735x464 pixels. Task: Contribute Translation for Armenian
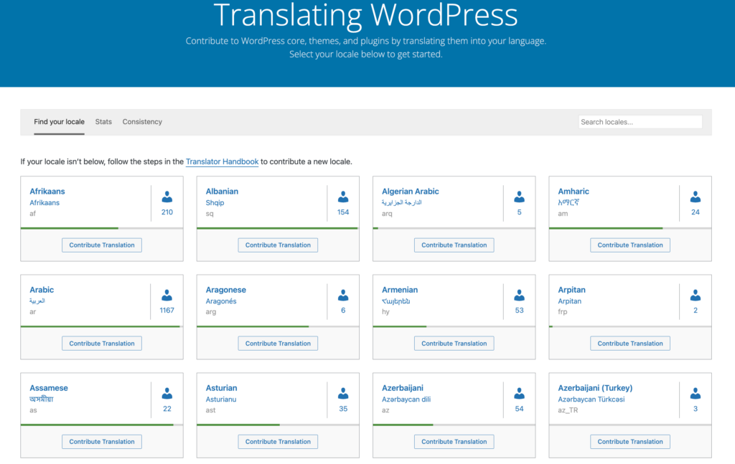(x=454, y=344)
